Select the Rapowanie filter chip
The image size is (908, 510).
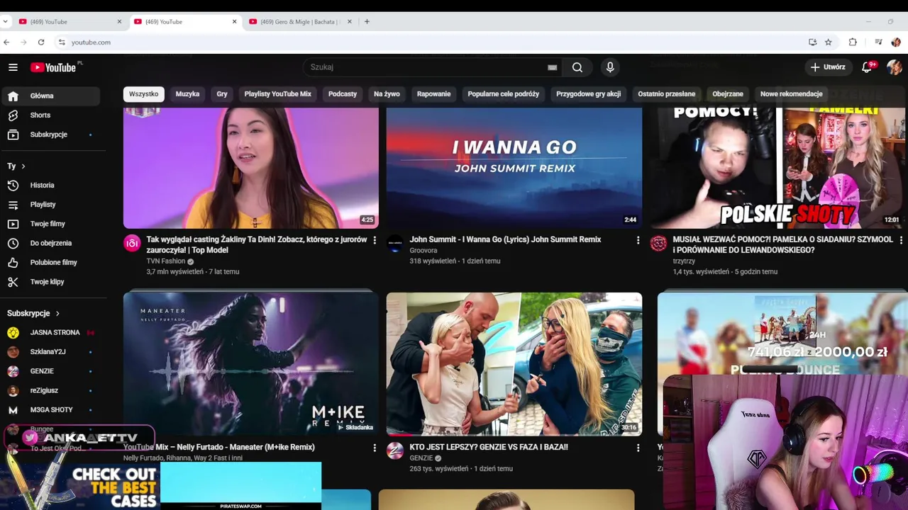433,93
